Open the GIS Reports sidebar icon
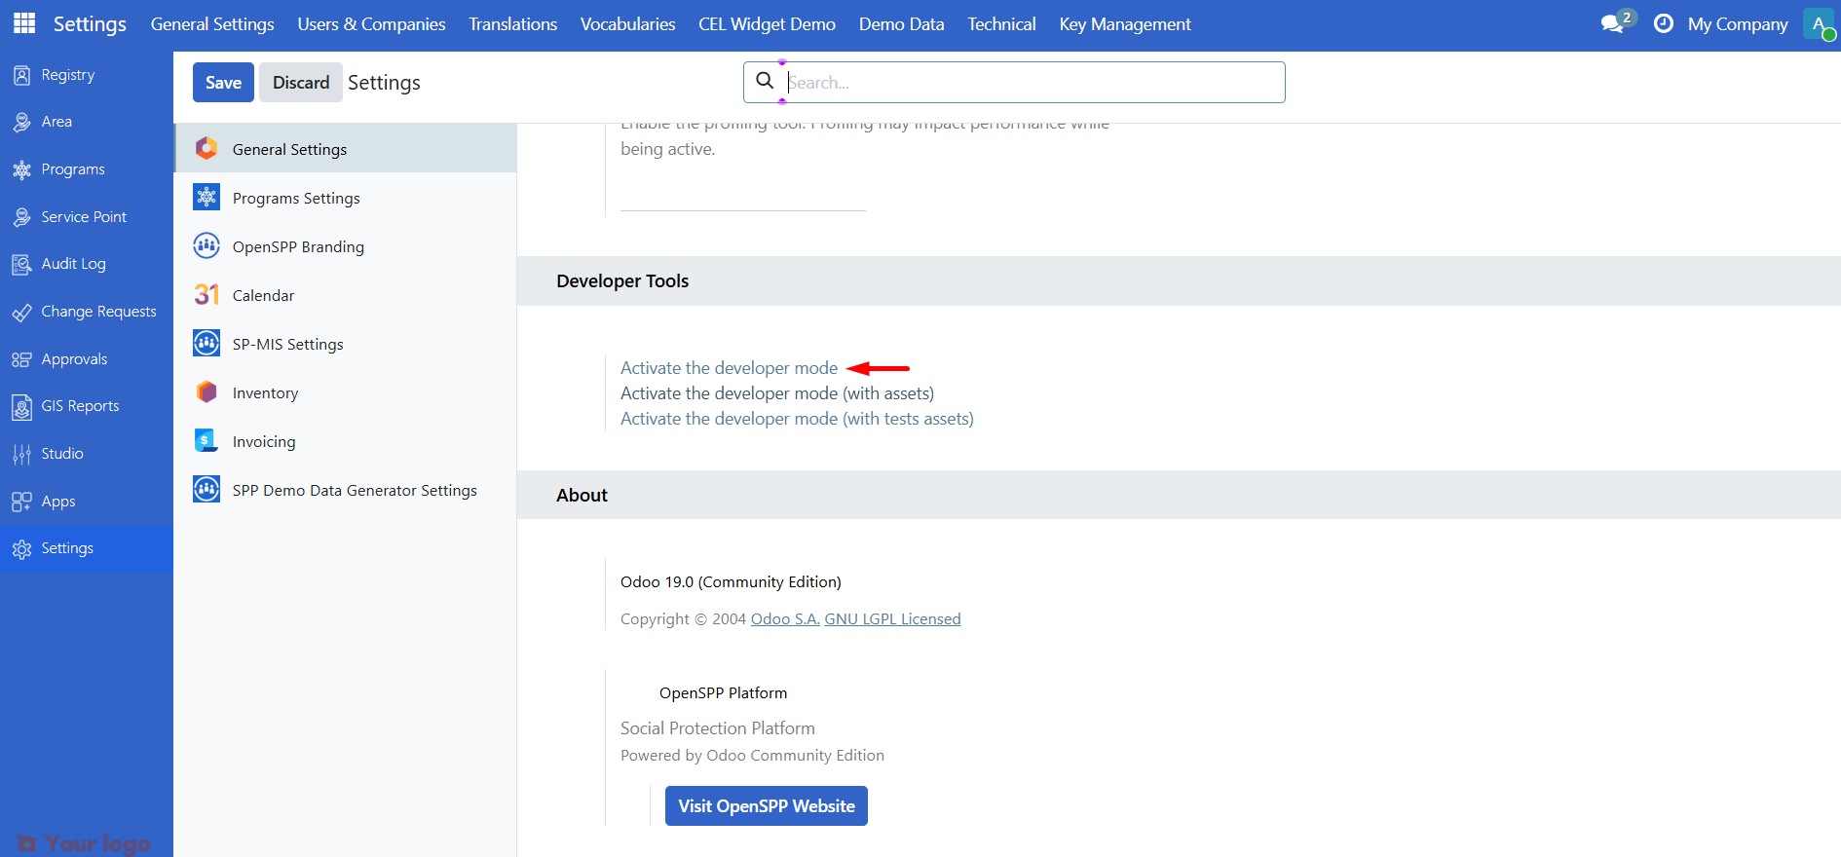This screenshot has height=857, width=1841. (21, 406)
